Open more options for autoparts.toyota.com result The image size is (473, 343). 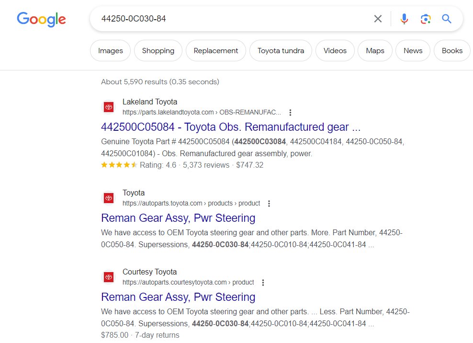tap(269, 204)
